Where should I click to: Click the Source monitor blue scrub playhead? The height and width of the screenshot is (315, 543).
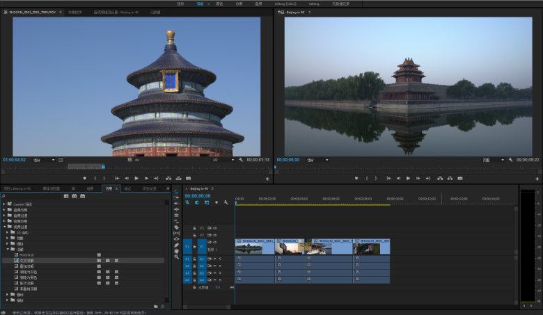[x=103, y=167]
